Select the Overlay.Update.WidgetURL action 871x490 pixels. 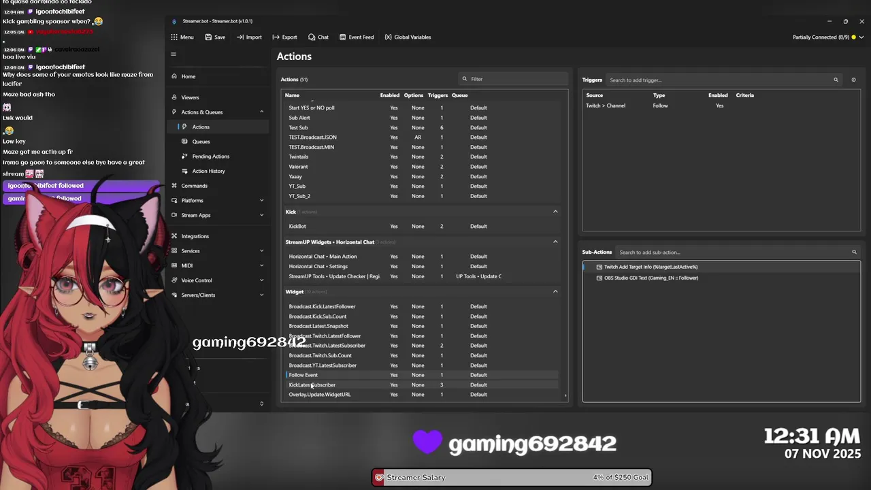tap(422, 395)
